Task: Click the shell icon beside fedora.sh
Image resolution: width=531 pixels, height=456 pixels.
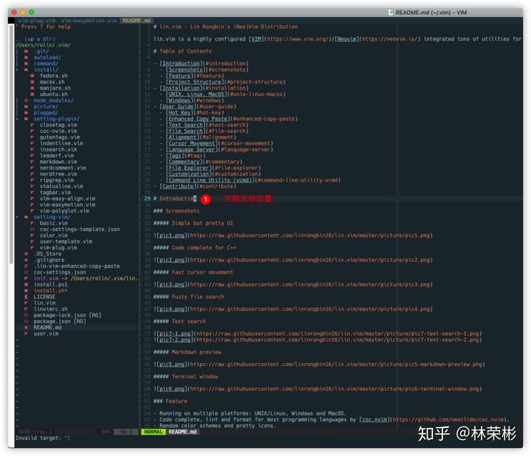Action: click(x=32, y=75)
